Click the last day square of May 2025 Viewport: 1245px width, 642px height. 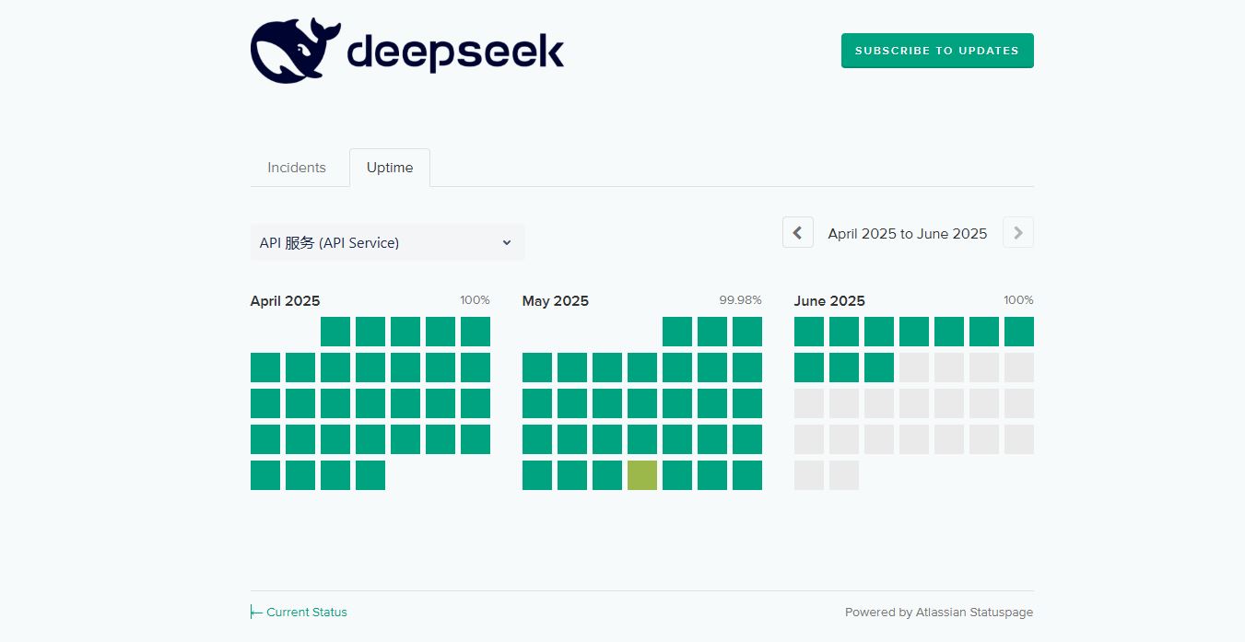(x=747, y=475)
